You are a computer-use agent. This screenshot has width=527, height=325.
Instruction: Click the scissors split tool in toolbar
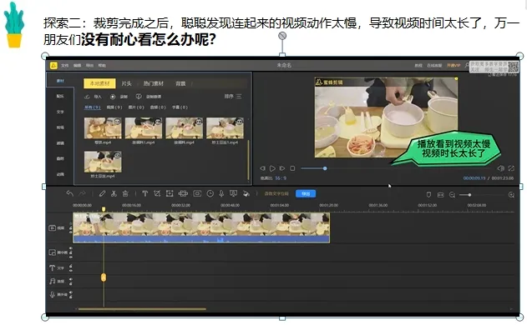coord(114,193)
